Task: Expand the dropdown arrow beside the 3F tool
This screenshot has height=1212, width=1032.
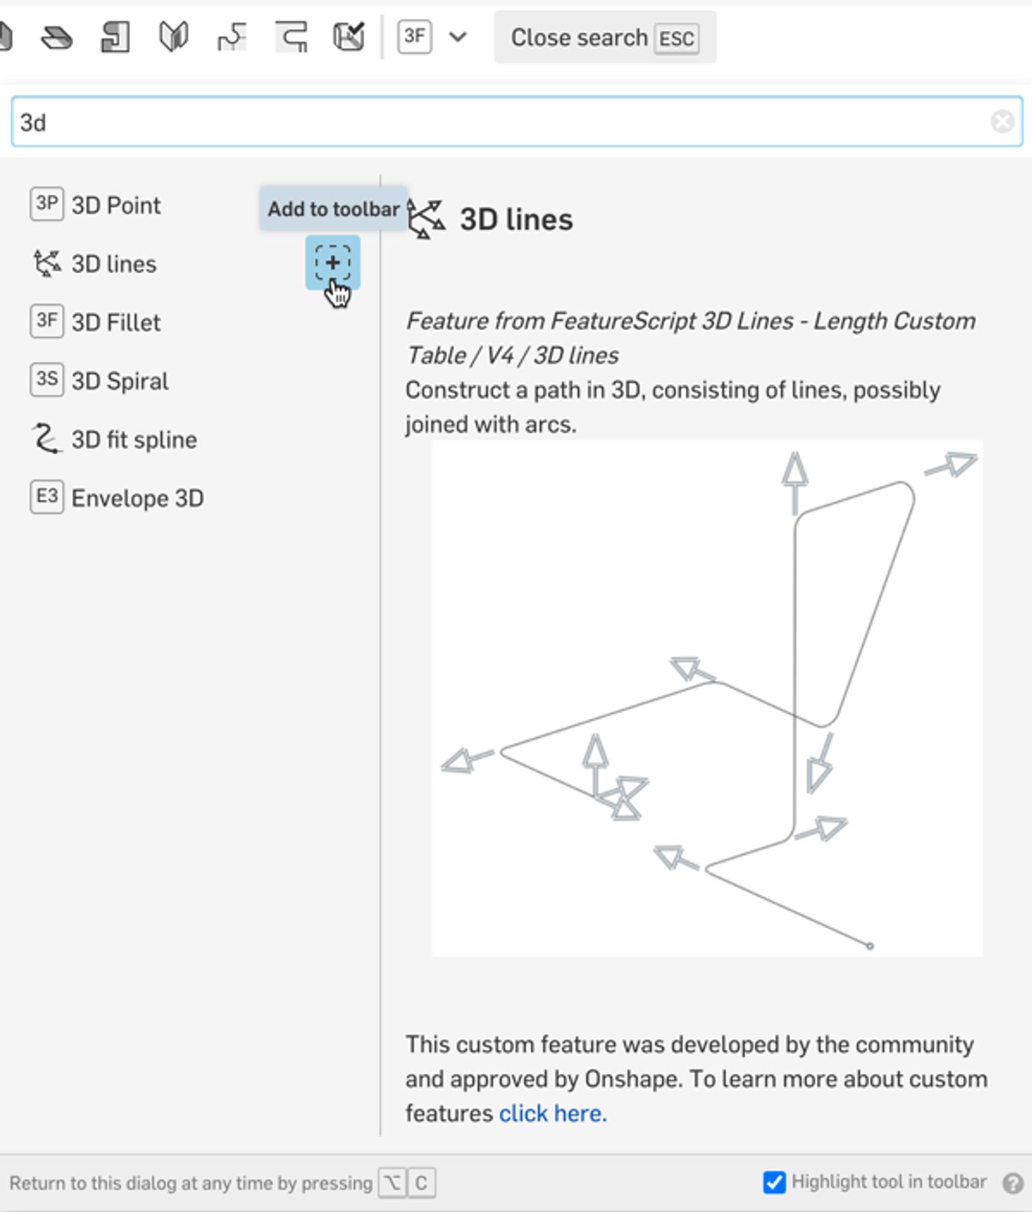Action: tap(458, 37)
